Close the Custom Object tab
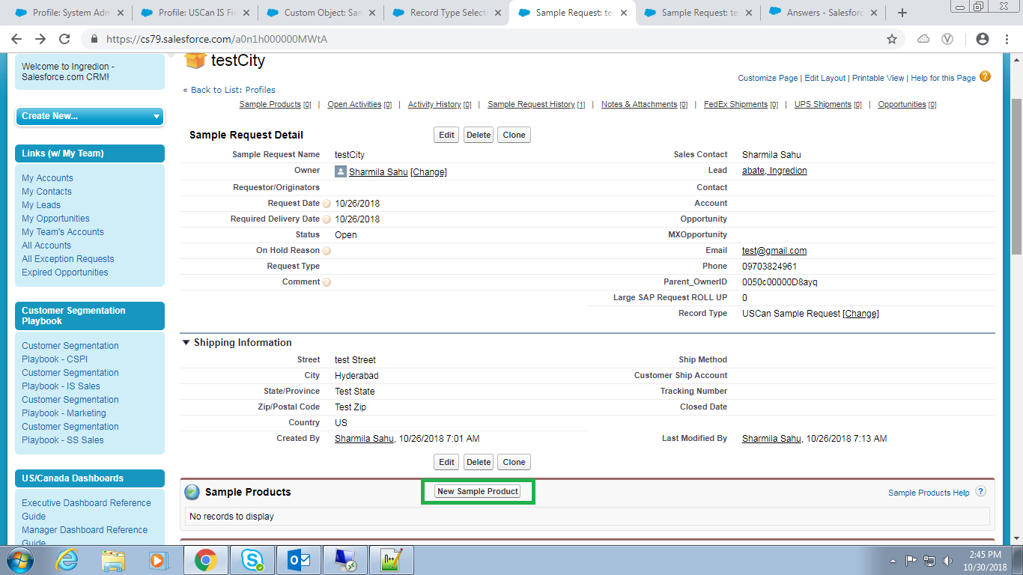 click(x=372, y=13)
